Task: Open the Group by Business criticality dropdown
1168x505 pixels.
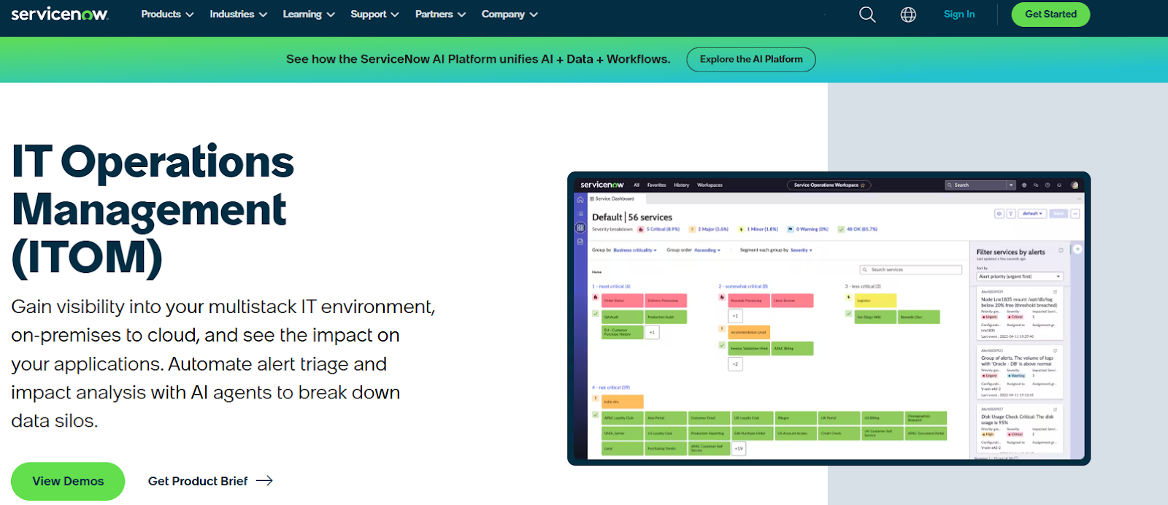Action: 635,250
